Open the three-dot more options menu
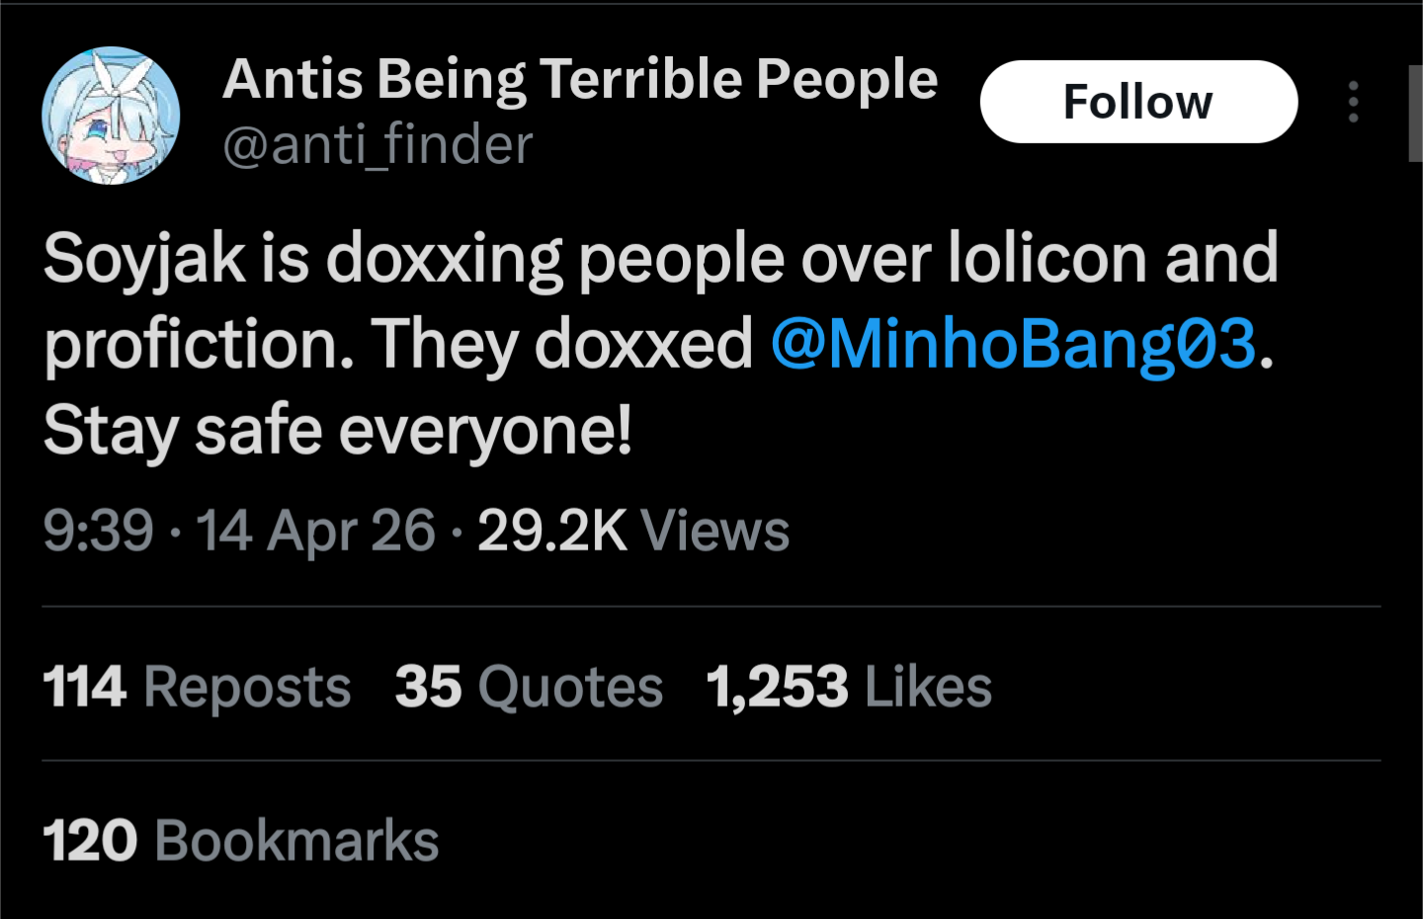Viewport: 1423px width, 919px height. (1353, 102)
